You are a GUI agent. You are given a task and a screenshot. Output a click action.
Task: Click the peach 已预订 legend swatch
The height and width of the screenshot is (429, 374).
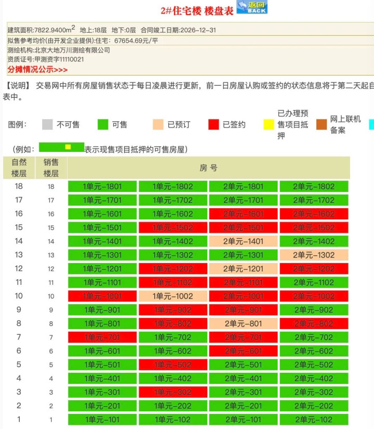pos(158,124)
